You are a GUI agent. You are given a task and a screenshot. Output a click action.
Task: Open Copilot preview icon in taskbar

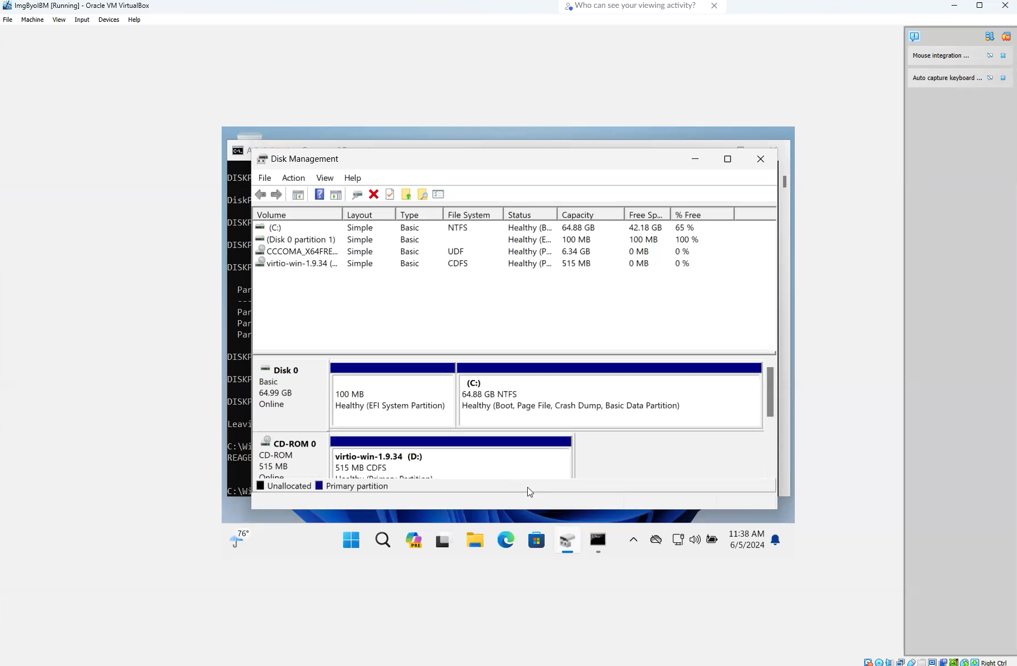tap(414, 540)
